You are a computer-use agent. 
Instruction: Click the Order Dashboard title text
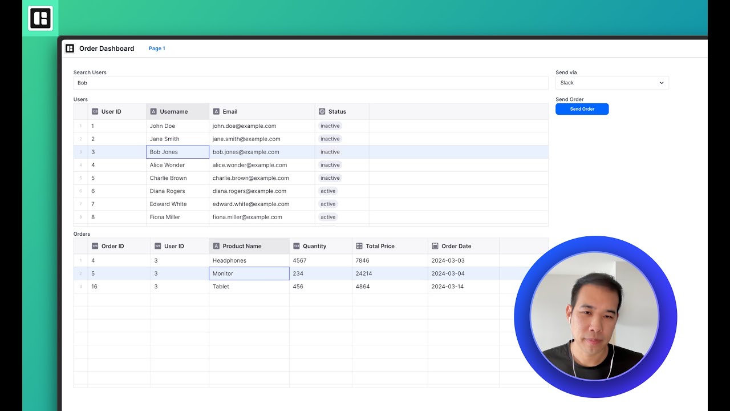pos(107,49)
